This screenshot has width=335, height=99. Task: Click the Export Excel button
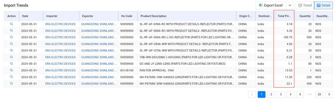(x=271, y=5)
